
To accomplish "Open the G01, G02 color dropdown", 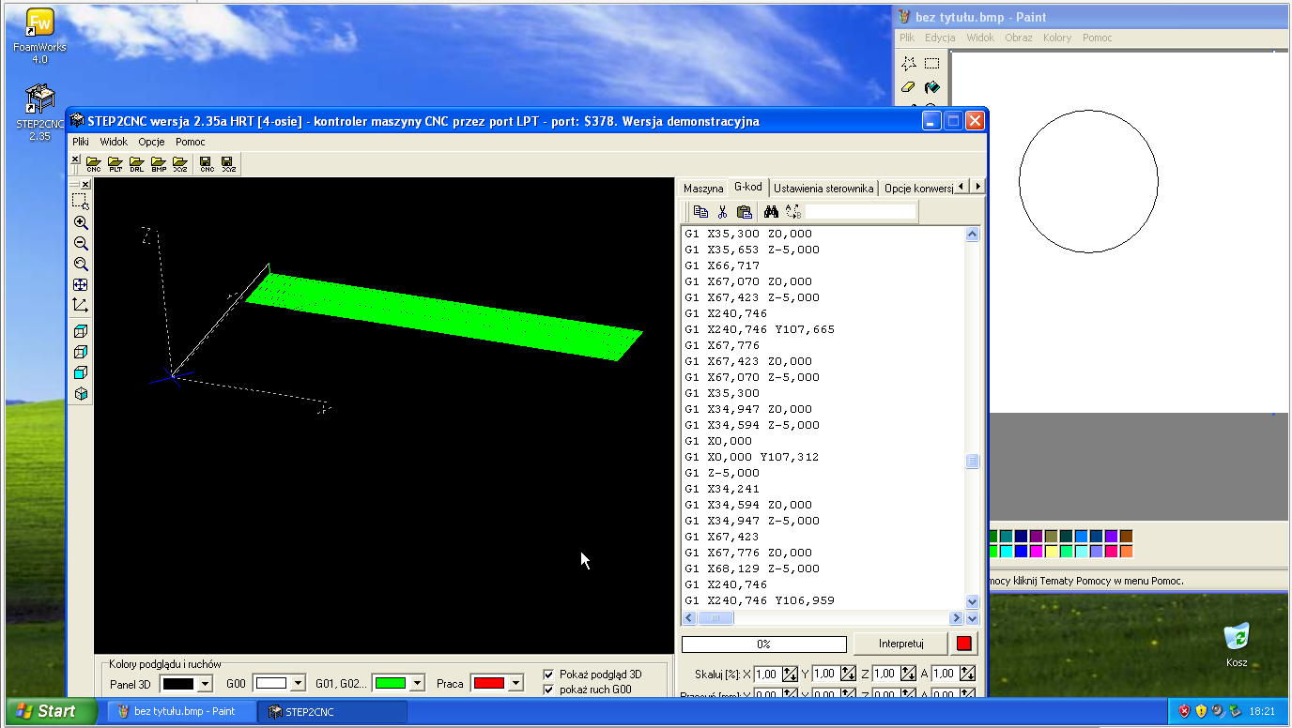I will tap(417, 684).
